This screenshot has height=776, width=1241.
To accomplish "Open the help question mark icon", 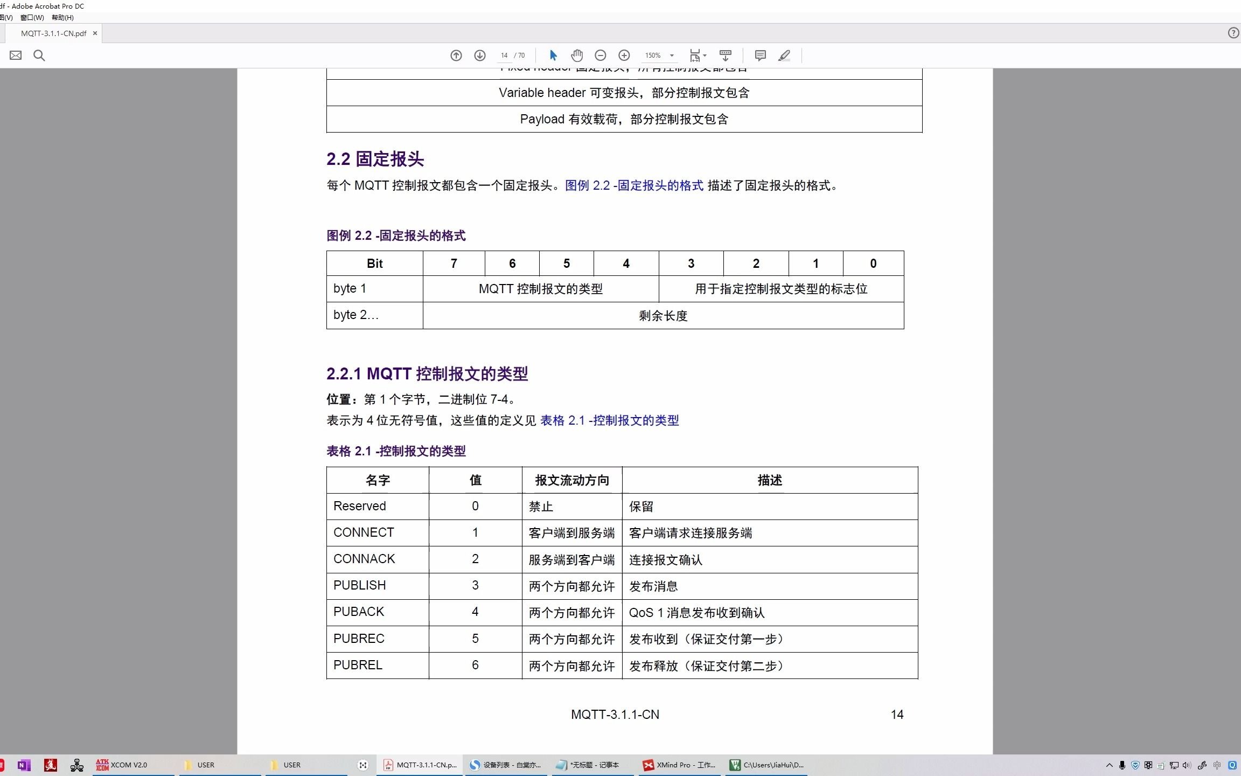I will pyautogui.click(x=1233, y=33).
